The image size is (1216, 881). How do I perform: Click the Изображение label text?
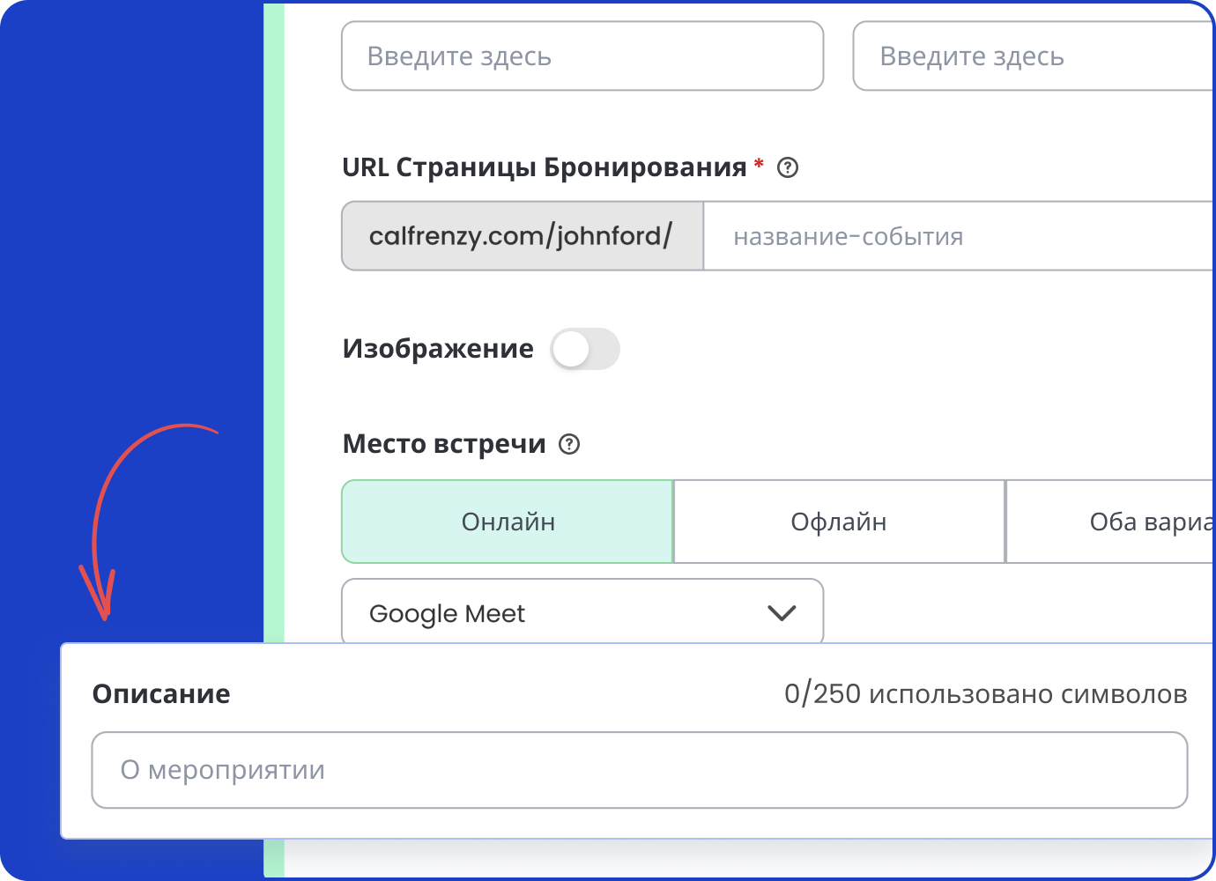click(438, 349)
